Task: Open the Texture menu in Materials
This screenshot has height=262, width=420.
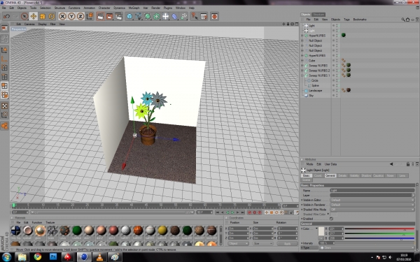Action: pyautogui.click(x=50, y=222)
